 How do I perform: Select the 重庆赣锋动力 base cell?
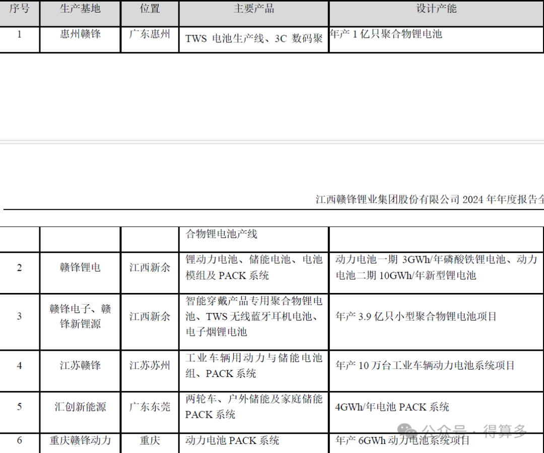80,443
